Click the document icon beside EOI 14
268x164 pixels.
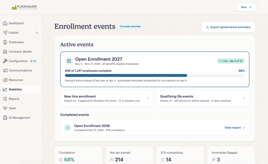click(x=163, y=160)
